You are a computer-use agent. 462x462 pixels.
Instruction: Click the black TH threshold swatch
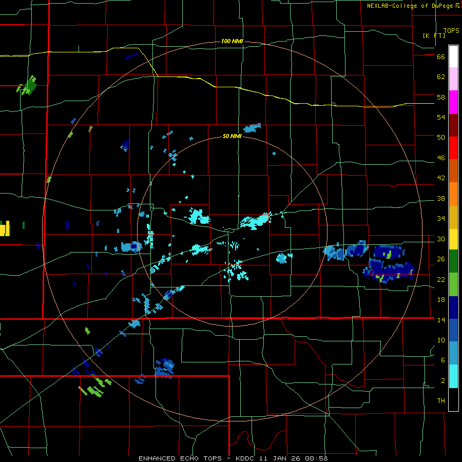(453, 399)
